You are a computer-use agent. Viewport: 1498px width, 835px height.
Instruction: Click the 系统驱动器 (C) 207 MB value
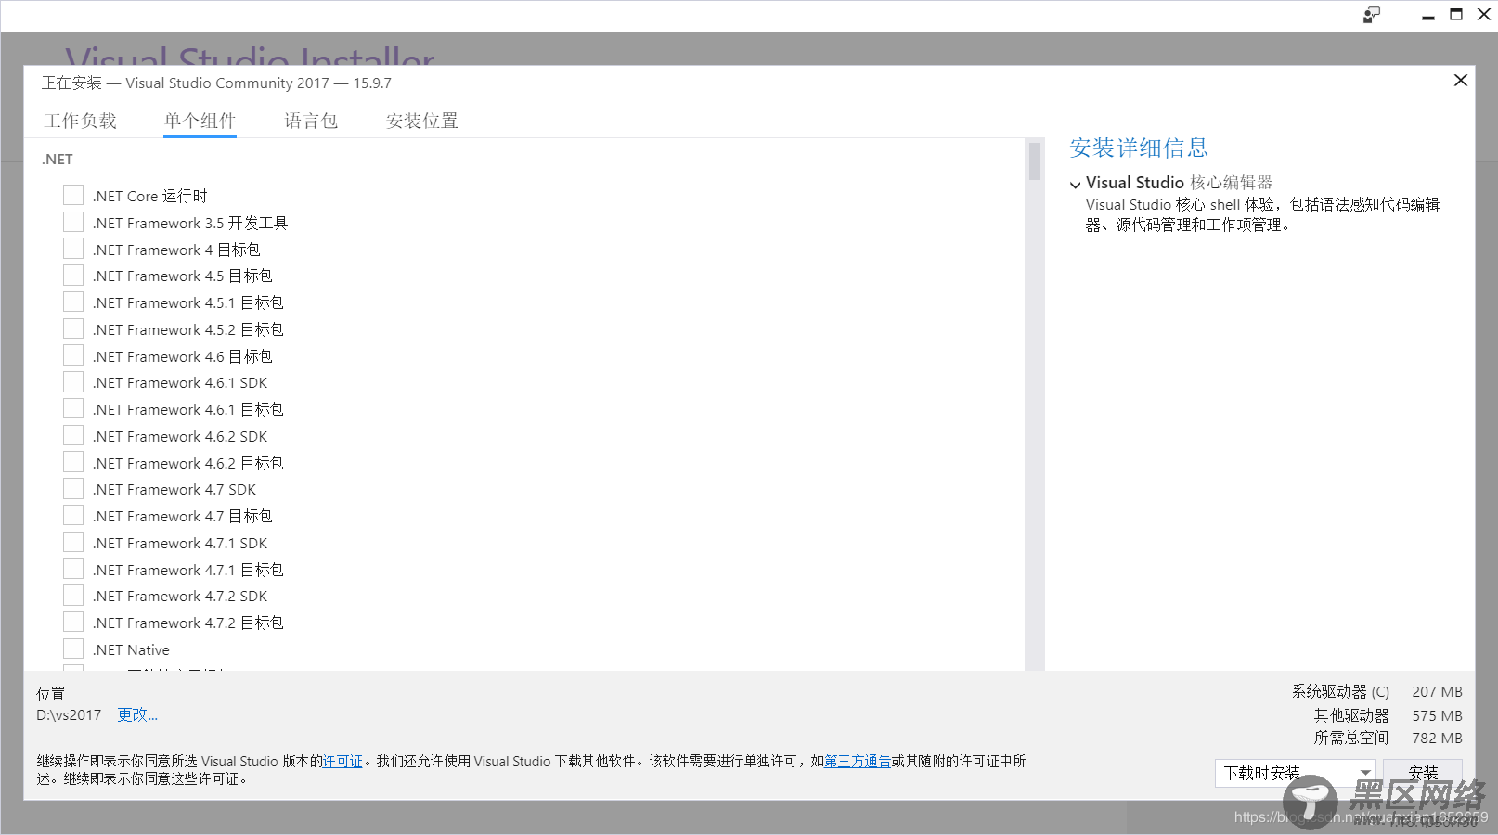click(x=1437, y=692)
